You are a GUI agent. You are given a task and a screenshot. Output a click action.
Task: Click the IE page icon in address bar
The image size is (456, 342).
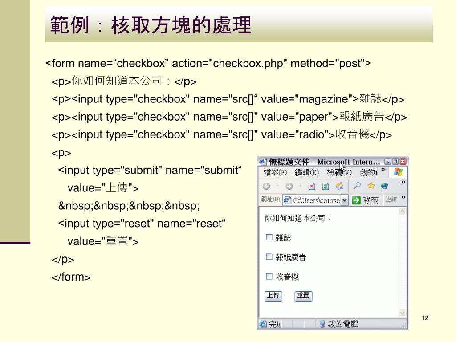[x=287, y=200]
